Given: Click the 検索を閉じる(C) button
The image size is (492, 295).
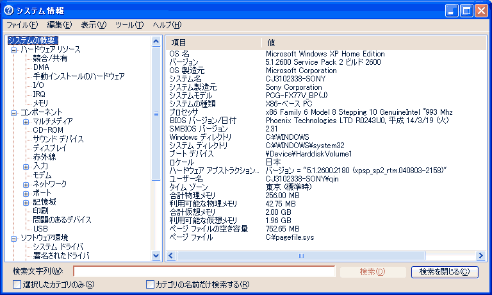Looking at the screenshot, I should point(445,271).
